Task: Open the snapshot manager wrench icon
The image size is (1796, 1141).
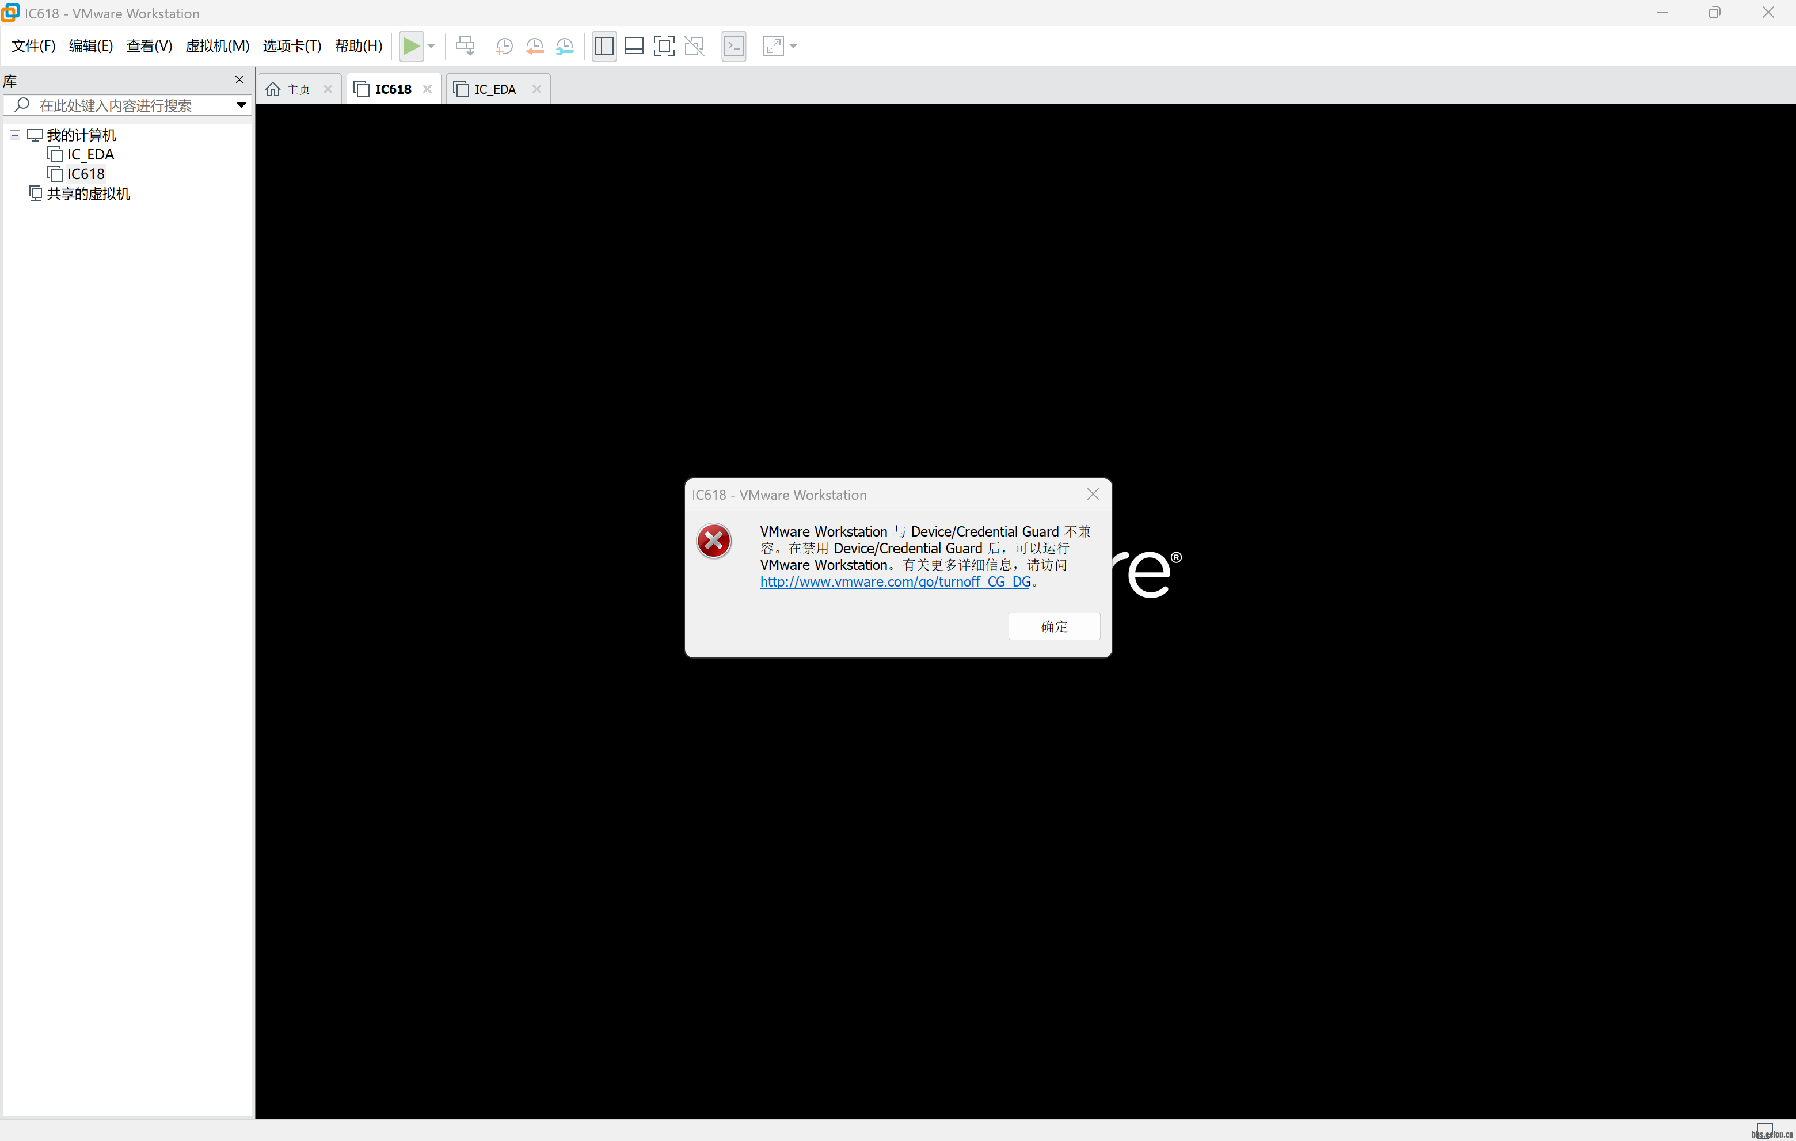Action: click(x=565, y=46)
